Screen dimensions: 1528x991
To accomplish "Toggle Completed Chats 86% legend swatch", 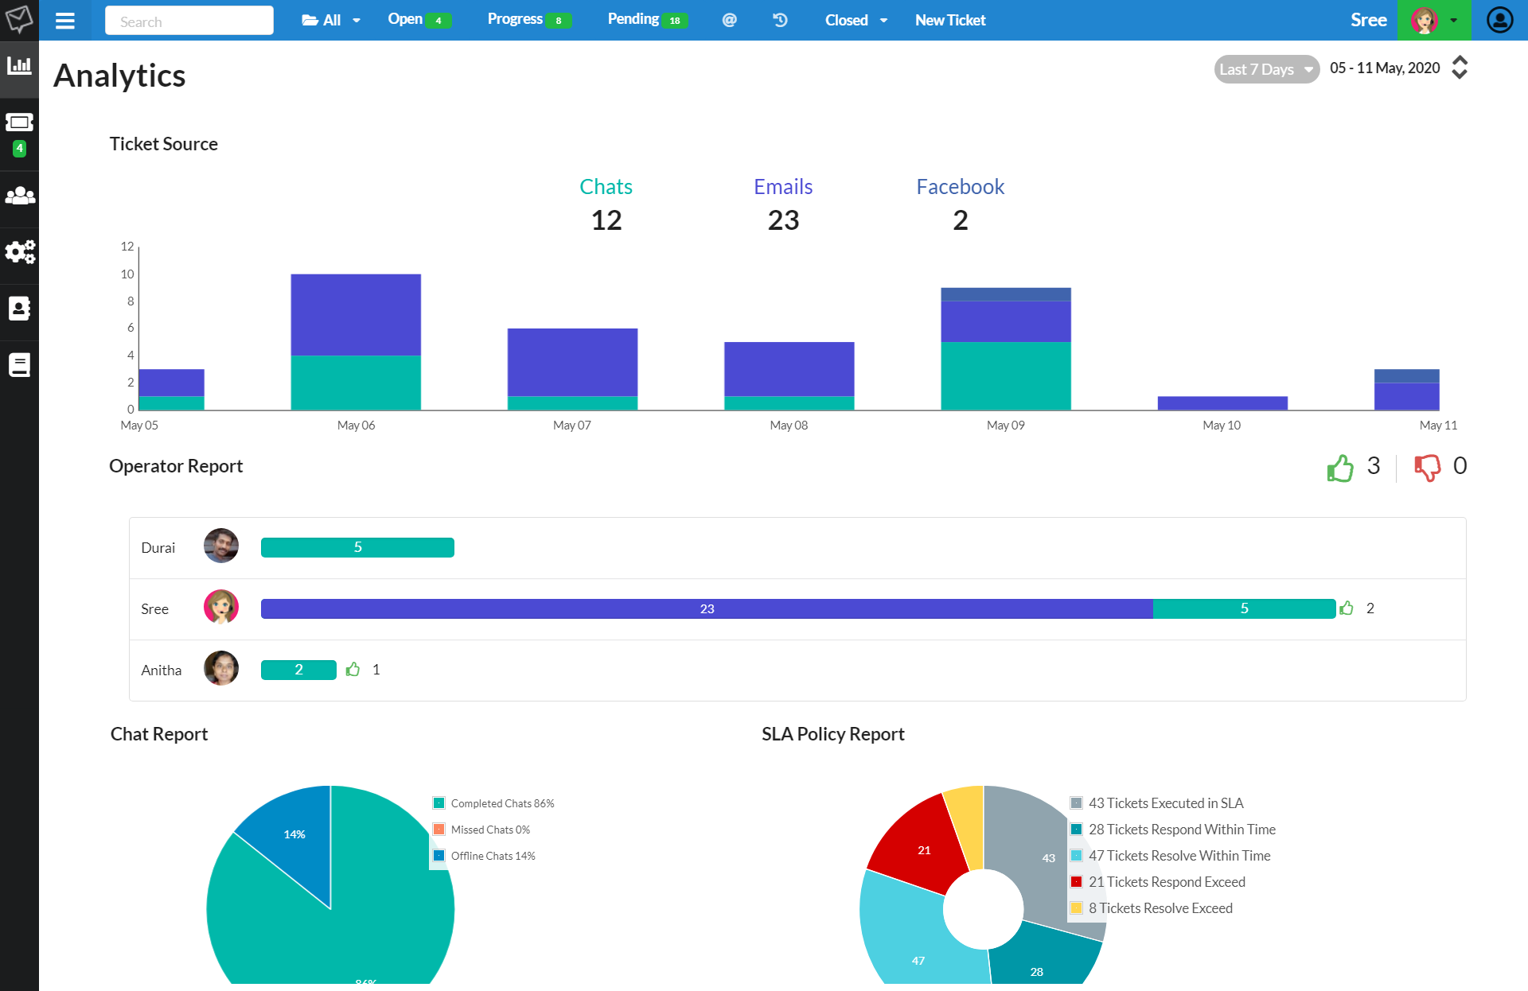I will (x=439, y=803).
